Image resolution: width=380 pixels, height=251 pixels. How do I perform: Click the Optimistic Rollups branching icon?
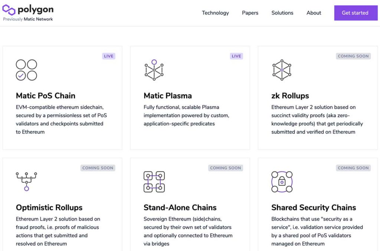click(26, 181)
